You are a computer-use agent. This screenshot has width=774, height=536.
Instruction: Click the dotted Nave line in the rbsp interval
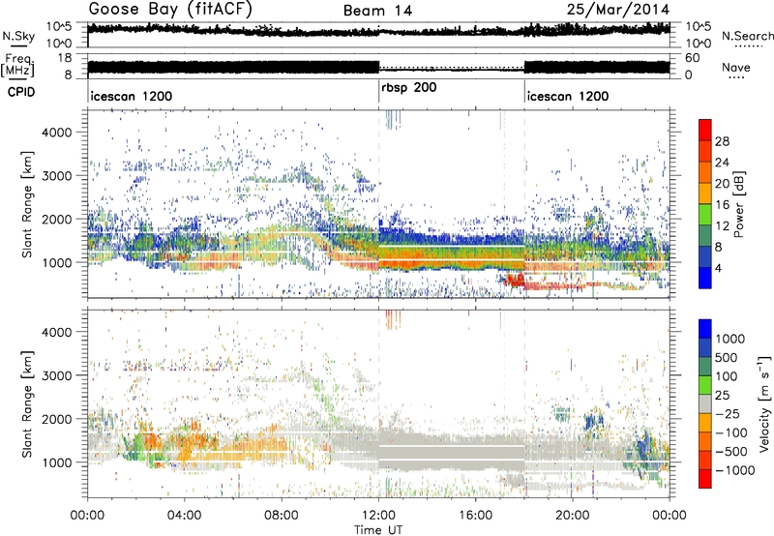coord(451,67)
